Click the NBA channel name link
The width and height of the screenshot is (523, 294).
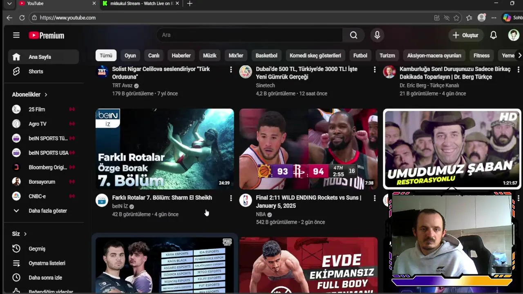(x=261, y=214)
